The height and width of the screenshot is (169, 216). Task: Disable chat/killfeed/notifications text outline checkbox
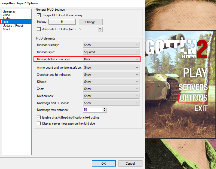(x=39, y=117)
